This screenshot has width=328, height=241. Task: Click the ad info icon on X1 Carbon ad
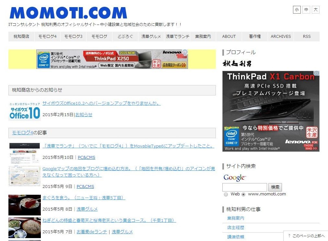click(x=317, y=73)
